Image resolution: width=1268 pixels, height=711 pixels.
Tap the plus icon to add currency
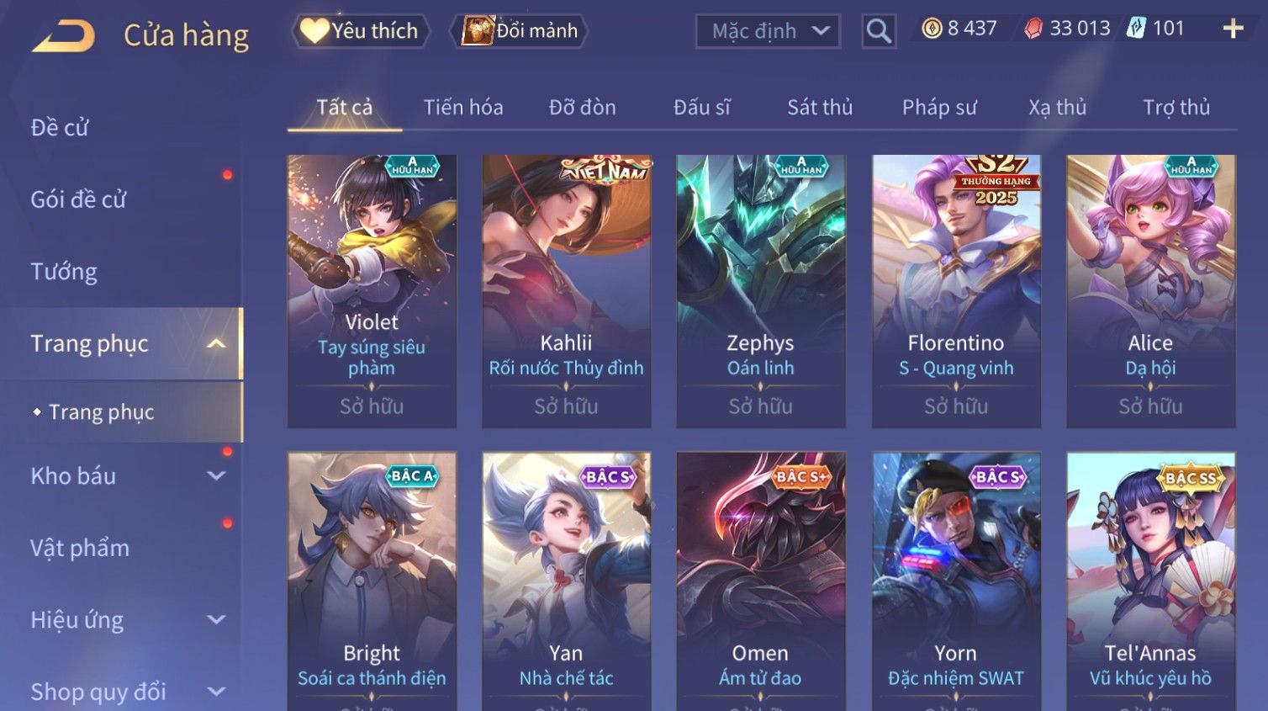[1233, 29]
